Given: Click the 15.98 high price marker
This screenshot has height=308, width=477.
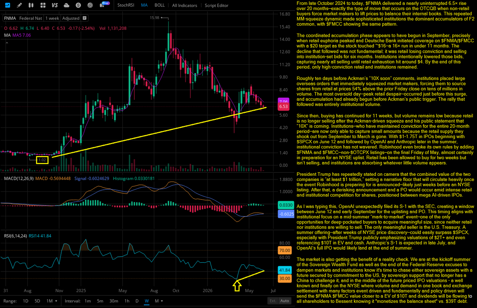Looking at the screenshot, I should (155, 18).
